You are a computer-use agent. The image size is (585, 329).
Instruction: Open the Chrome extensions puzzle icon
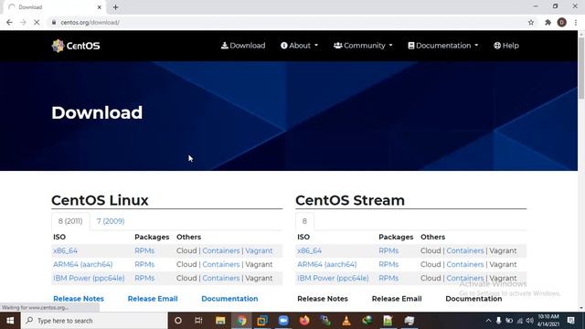[x=548, y=22]
